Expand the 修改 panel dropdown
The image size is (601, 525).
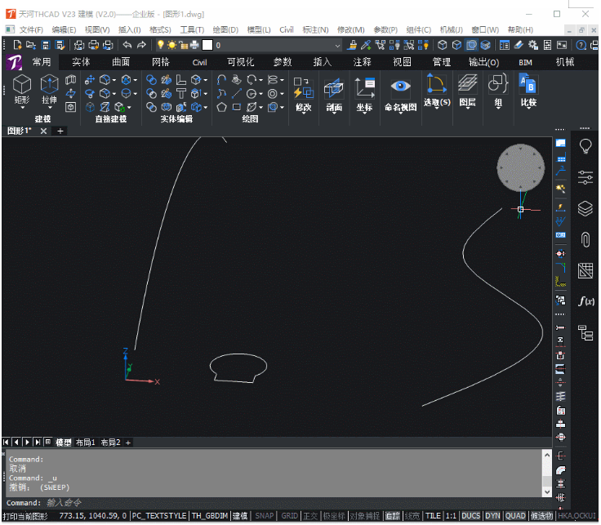click(304, 113)
